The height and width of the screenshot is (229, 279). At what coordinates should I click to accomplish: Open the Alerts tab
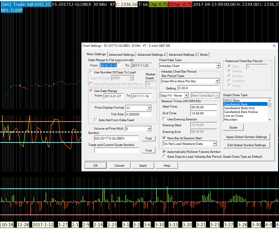(x=204, y=54)
